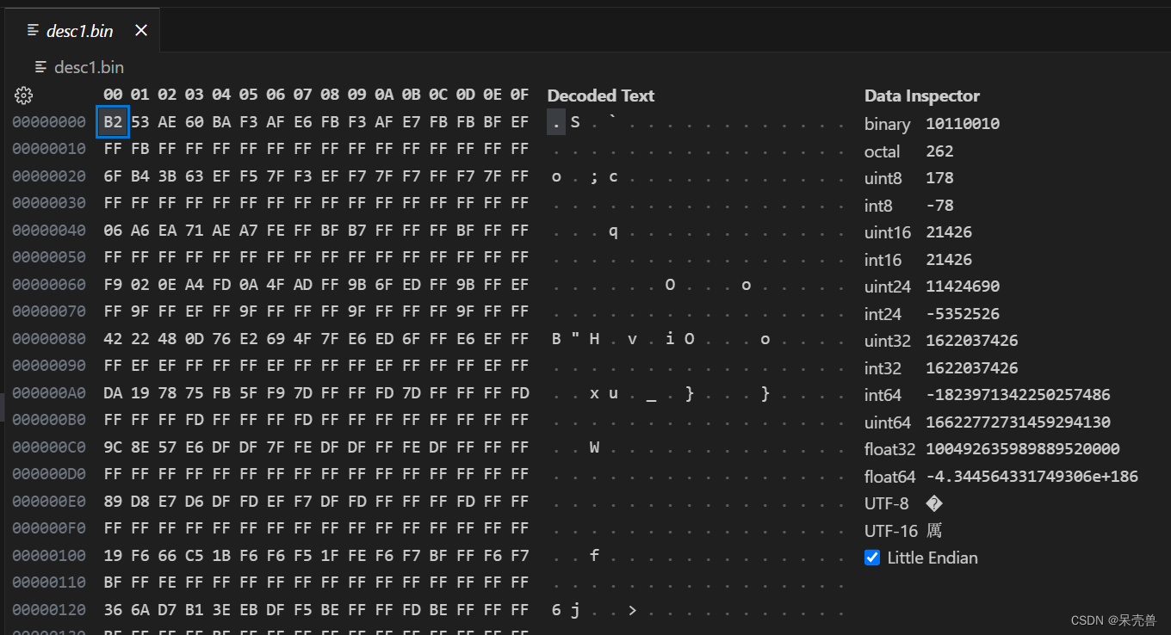This screenshot has height=635, width=1171.
Task: Select byte 53 in row 00000000
Action: click(139, 122)
